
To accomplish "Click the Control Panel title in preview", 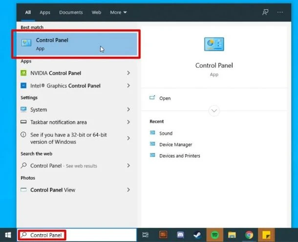I will pyautogui.click(x=214, y=65).
